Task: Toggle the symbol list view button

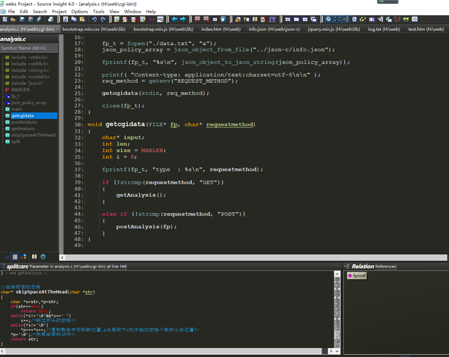Action: 15,257
